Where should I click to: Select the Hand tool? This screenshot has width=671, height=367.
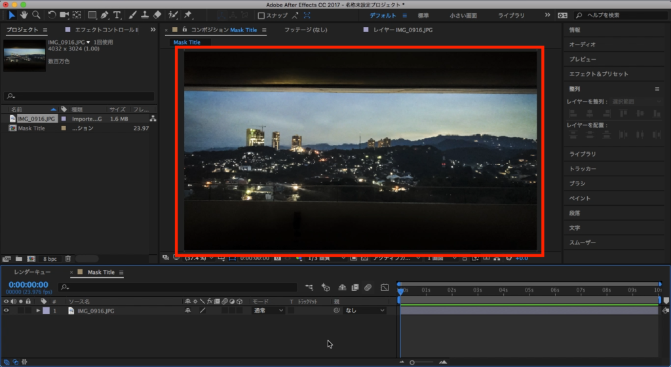tap(24, 14)
